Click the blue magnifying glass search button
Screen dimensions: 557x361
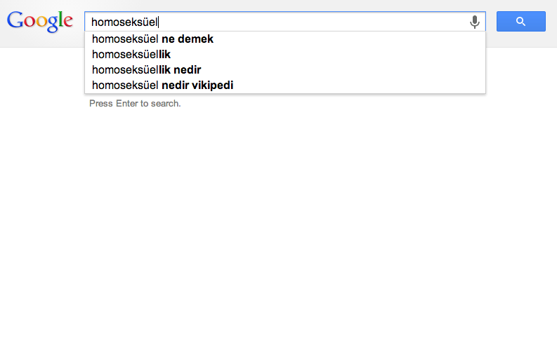pyautogui.click(x=520, y=21)
